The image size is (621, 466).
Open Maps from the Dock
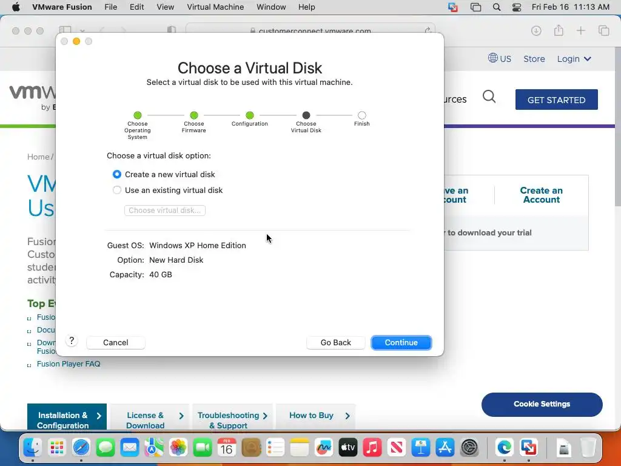[153, 447]
